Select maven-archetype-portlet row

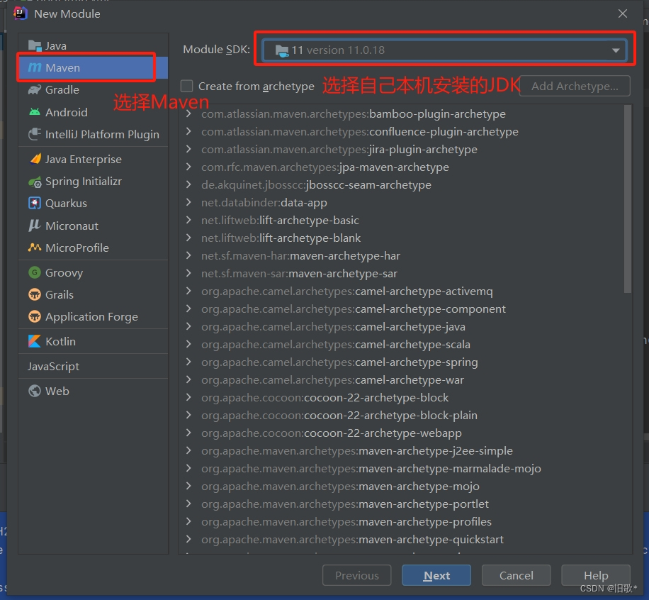tap(402, 504)
